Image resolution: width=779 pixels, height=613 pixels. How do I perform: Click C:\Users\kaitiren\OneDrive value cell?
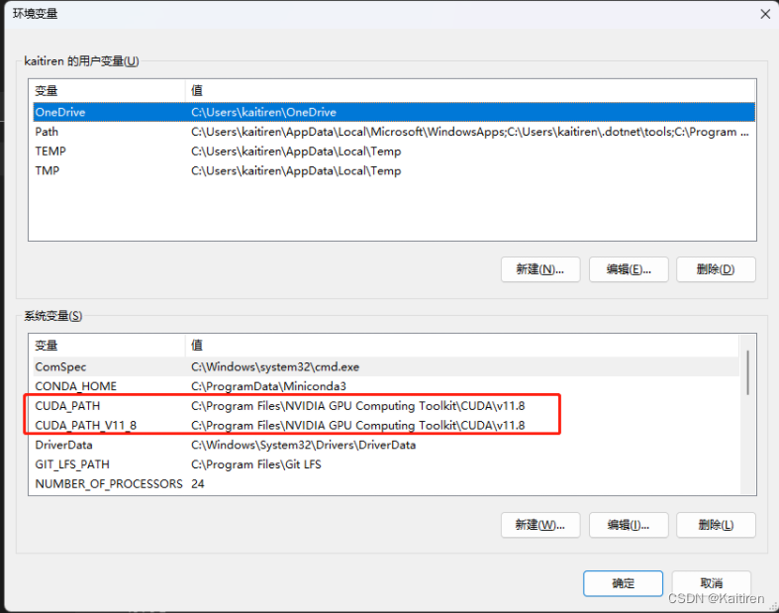click(264, 112)
